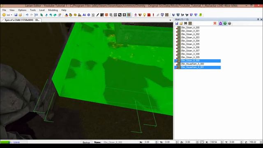Select wall 05m_Citizen_A_003 in the list

pyautogui.click(x=190, y=37)
